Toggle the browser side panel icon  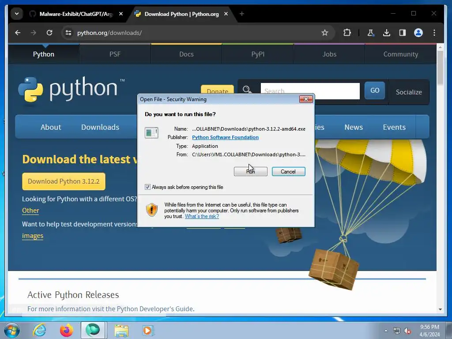coord(403,33)
